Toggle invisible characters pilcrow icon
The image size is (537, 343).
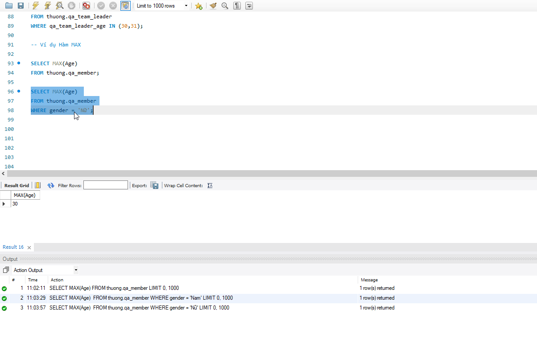point(237,6)
